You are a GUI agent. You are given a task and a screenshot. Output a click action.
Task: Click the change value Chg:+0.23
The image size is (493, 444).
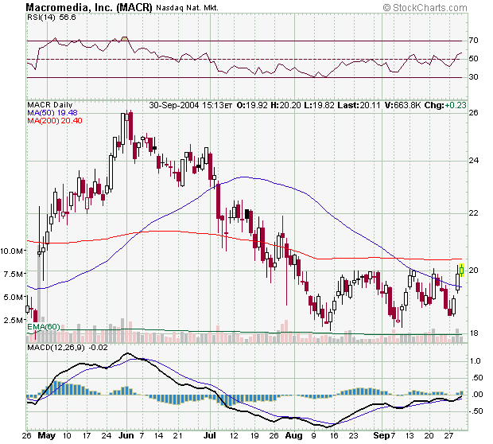click(x=445, y=105)
